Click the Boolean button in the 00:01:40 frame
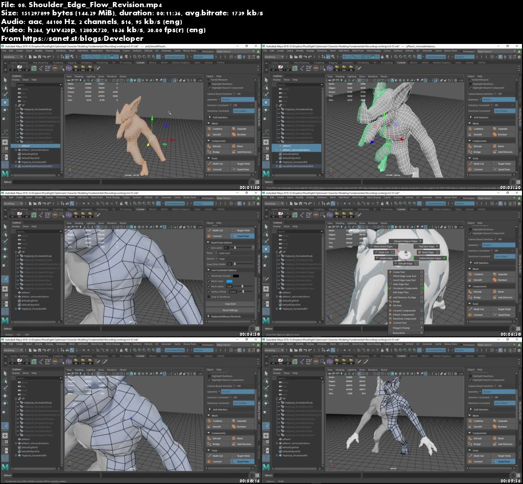 [242, 134]
